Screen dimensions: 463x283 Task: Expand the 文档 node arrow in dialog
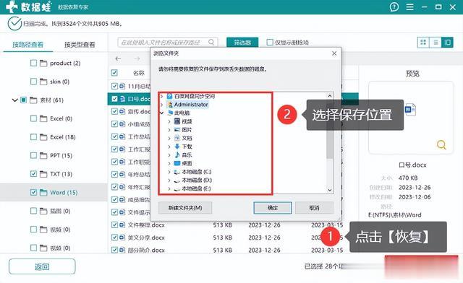169,138
